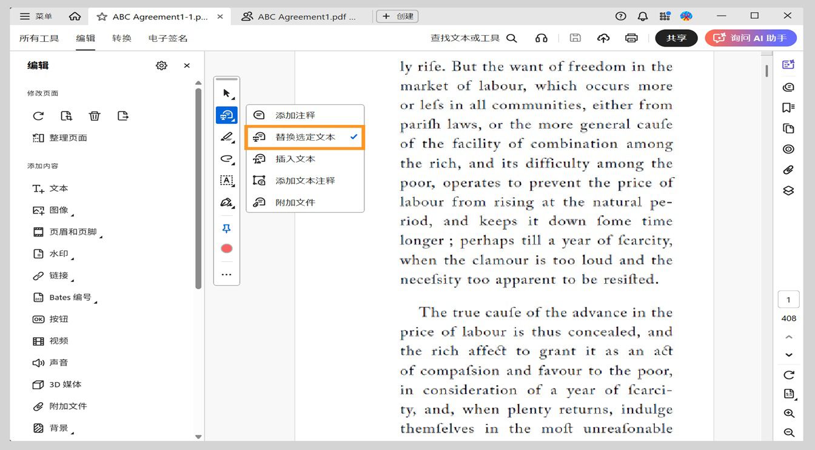This screenshot has height=450, width=815.
Task: Open the 菜单 hamburger menu
Action: pyautogui.click(x=36, y=16)
